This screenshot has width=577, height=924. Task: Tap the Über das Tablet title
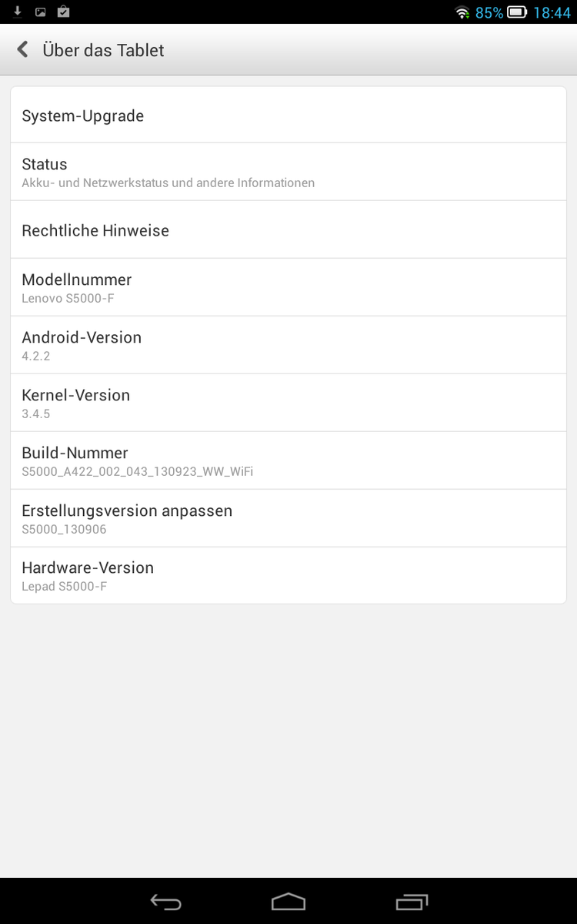point(103,50)
